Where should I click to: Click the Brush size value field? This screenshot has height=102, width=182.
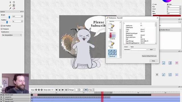pyautogui.click(x=16, y=16)
